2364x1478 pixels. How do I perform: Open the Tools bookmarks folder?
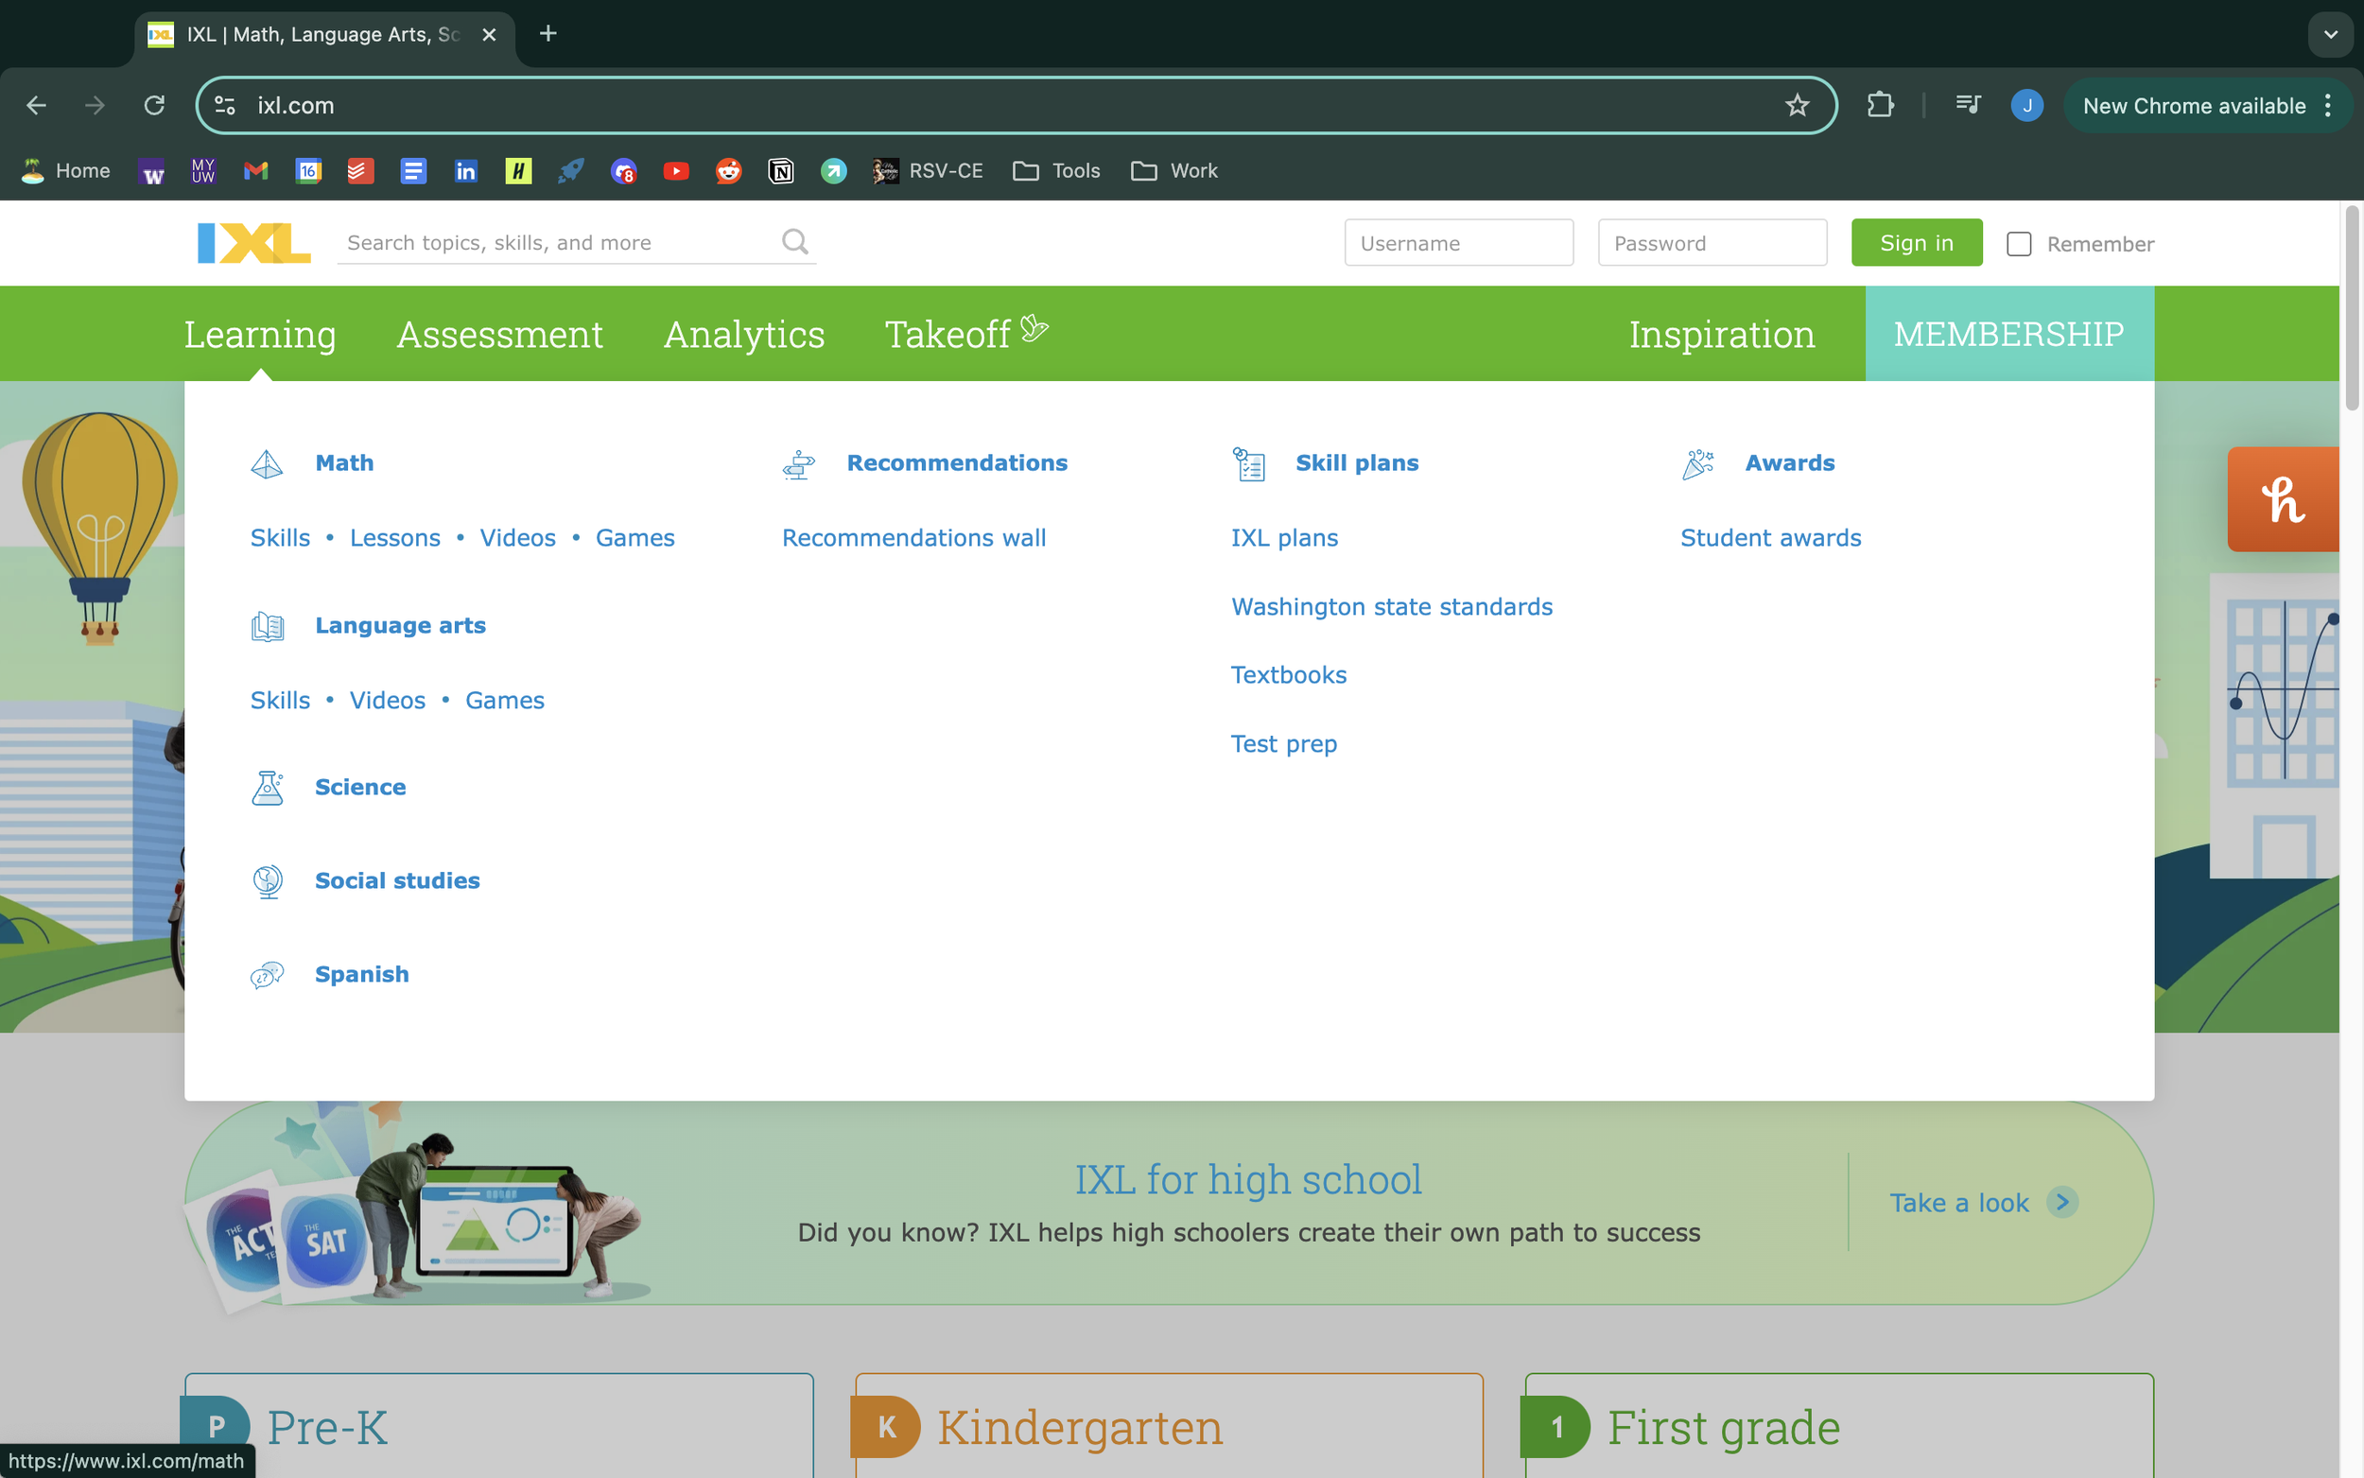click(x=1056, y=171)
